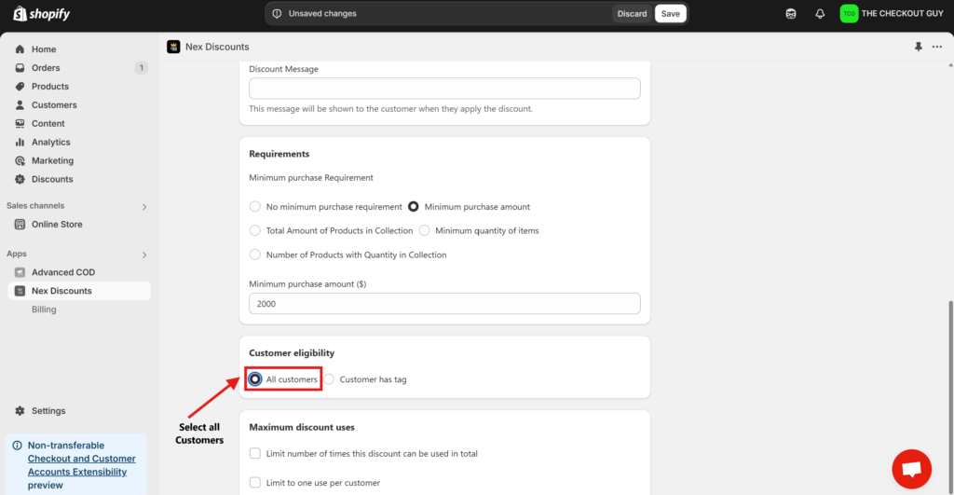Open Content page from sidebar
Screen dimensions: 954x495
(48, 124)
